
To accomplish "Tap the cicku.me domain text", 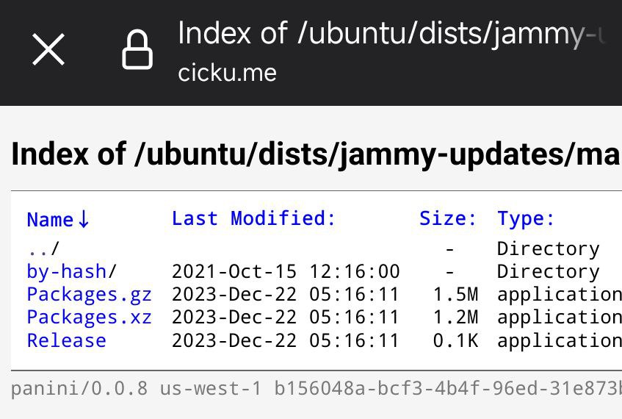I will click(x=227, y=73).
